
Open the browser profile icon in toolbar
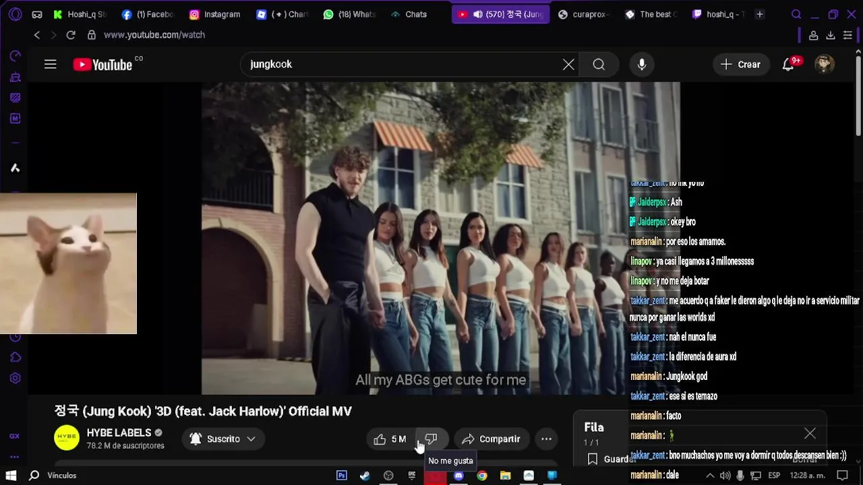pyautogui.click(x=814, y=35)
